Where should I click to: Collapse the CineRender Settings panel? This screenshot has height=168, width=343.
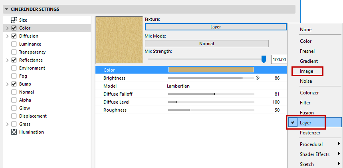[6, 9]
